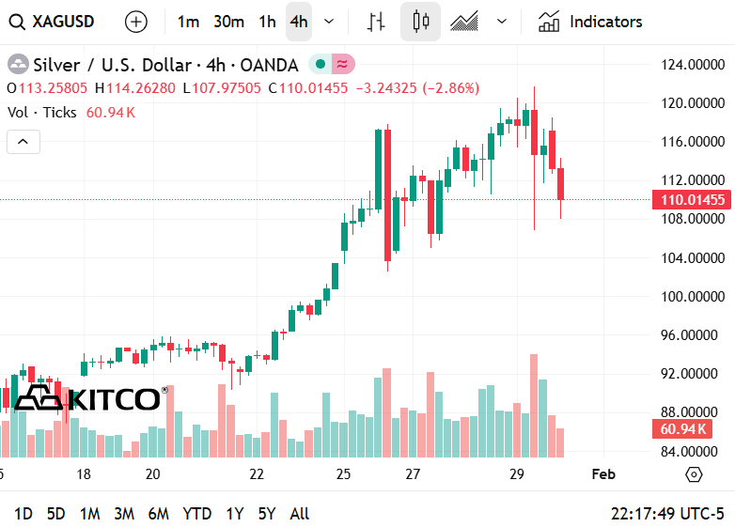Select the Bars chart style icon
The height and width of the screenshot is (527, 735).
point(377,22)
